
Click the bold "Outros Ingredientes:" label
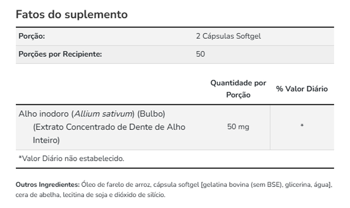(x=48, y=185)
